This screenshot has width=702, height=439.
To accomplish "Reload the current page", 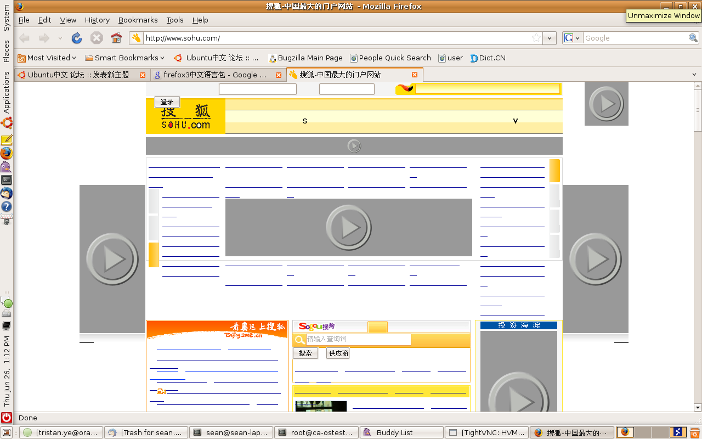I will (x=77, y=38).
